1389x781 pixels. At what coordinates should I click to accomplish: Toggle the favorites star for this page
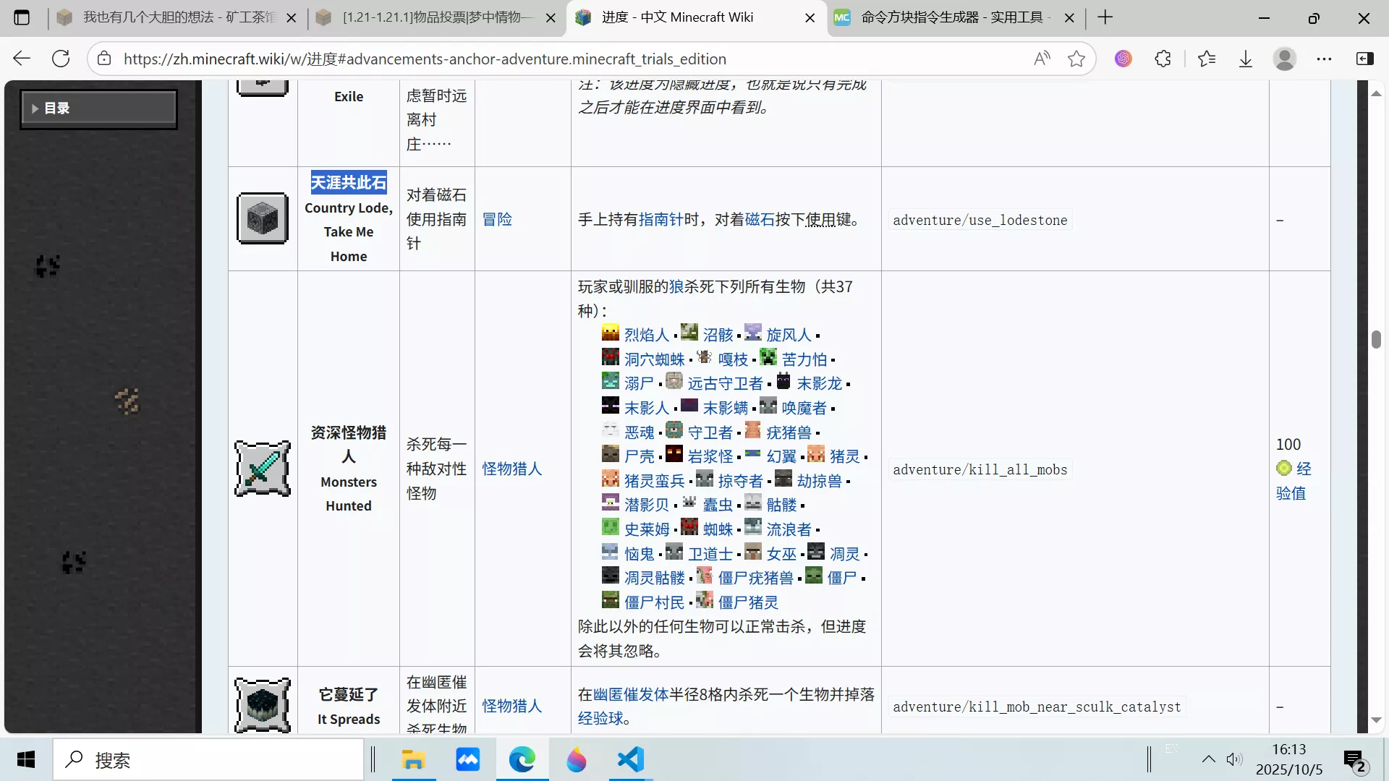pos(1076,59)
